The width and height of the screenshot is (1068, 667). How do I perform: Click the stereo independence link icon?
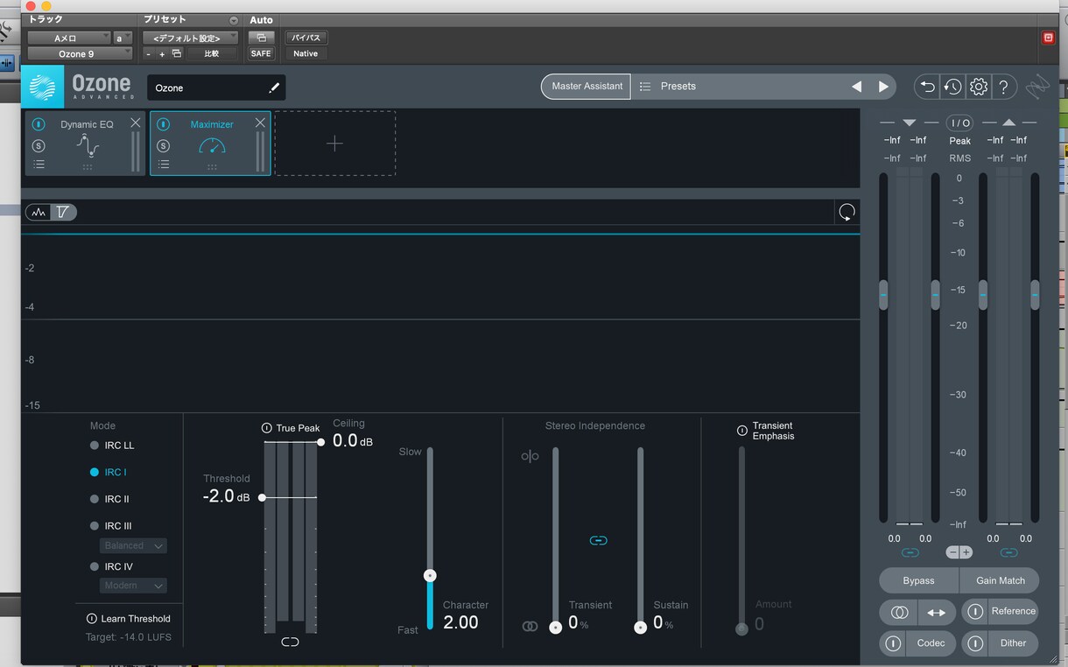pyautogui.click(x=598, y=541)
